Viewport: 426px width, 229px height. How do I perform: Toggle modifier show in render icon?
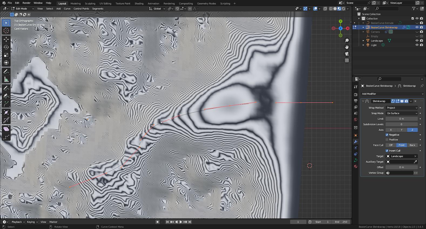click(406, 101)
